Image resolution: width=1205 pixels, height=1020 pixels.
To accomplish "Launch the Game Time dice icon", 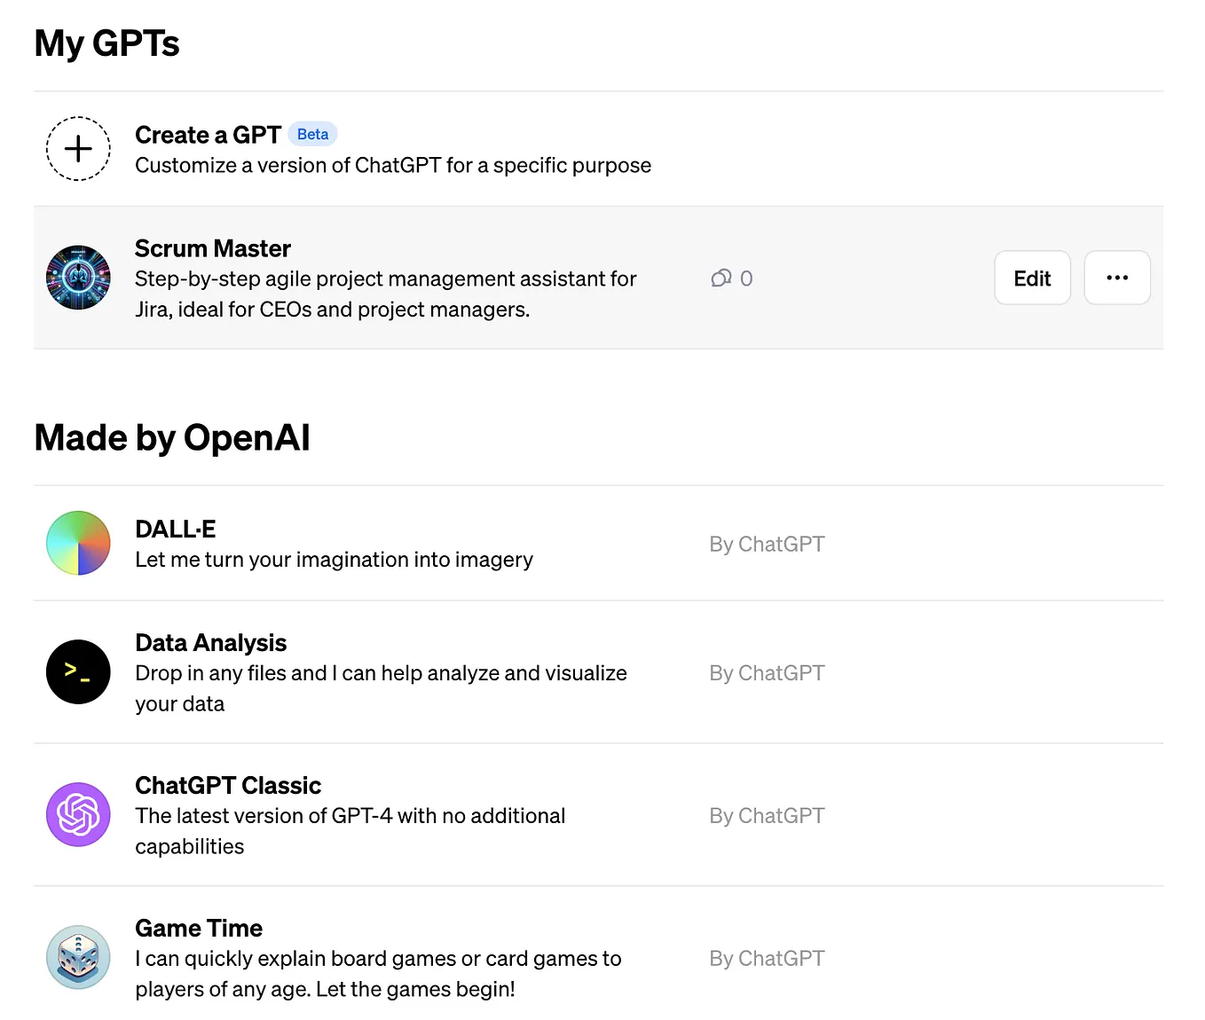I will pos(78,957).
